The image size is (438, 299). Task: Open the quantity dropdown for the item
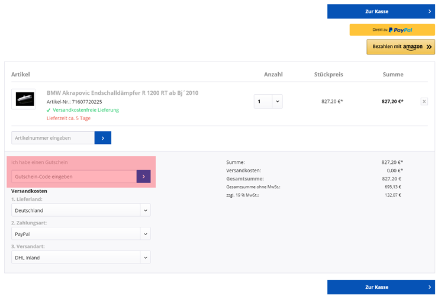click(268, 101)
